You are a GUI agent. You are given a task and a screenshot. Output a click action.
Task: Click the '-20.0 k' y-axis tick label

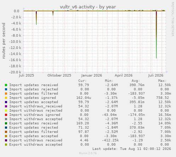click(x=15, y=72)
